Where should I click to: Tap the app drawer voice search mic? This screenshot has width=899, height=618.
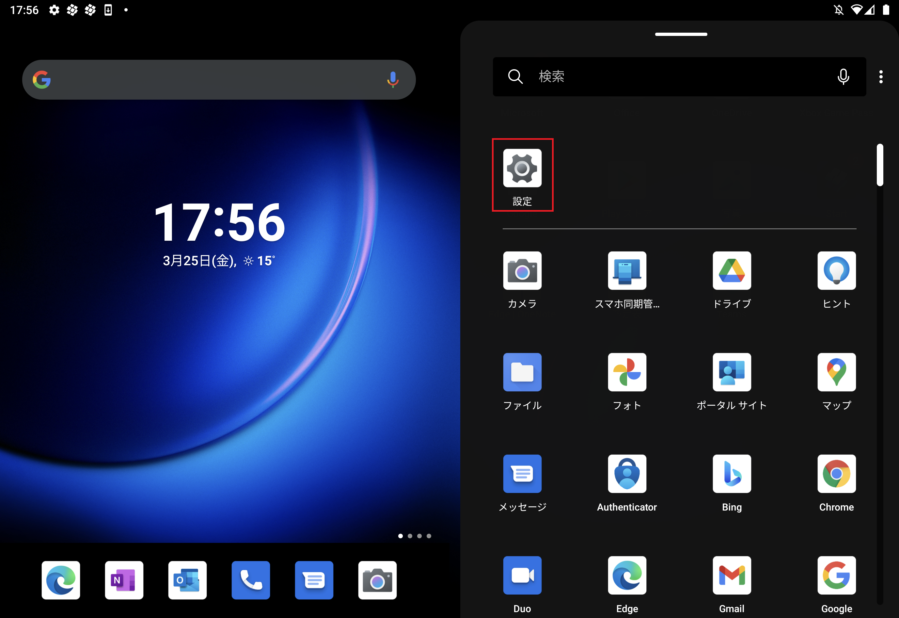pyautogui.click(x=843, y=77)
